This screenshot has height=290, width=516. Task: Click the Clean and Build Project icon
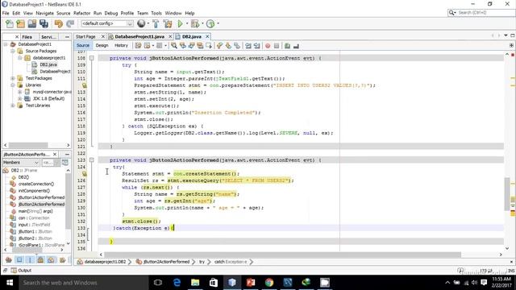(x=168, y=23)
